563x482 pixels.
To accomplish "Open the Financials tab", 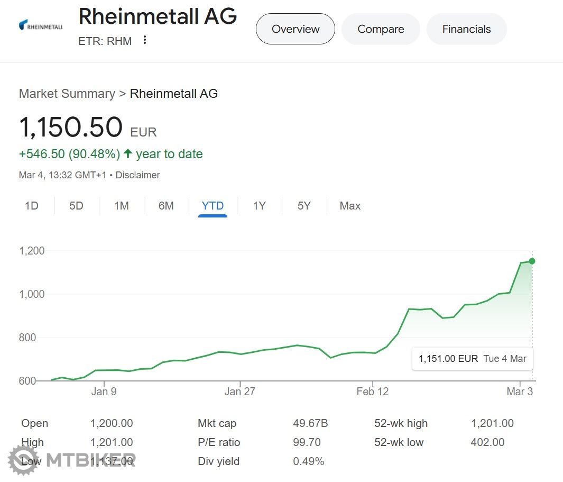I will (x=466, y=29).
